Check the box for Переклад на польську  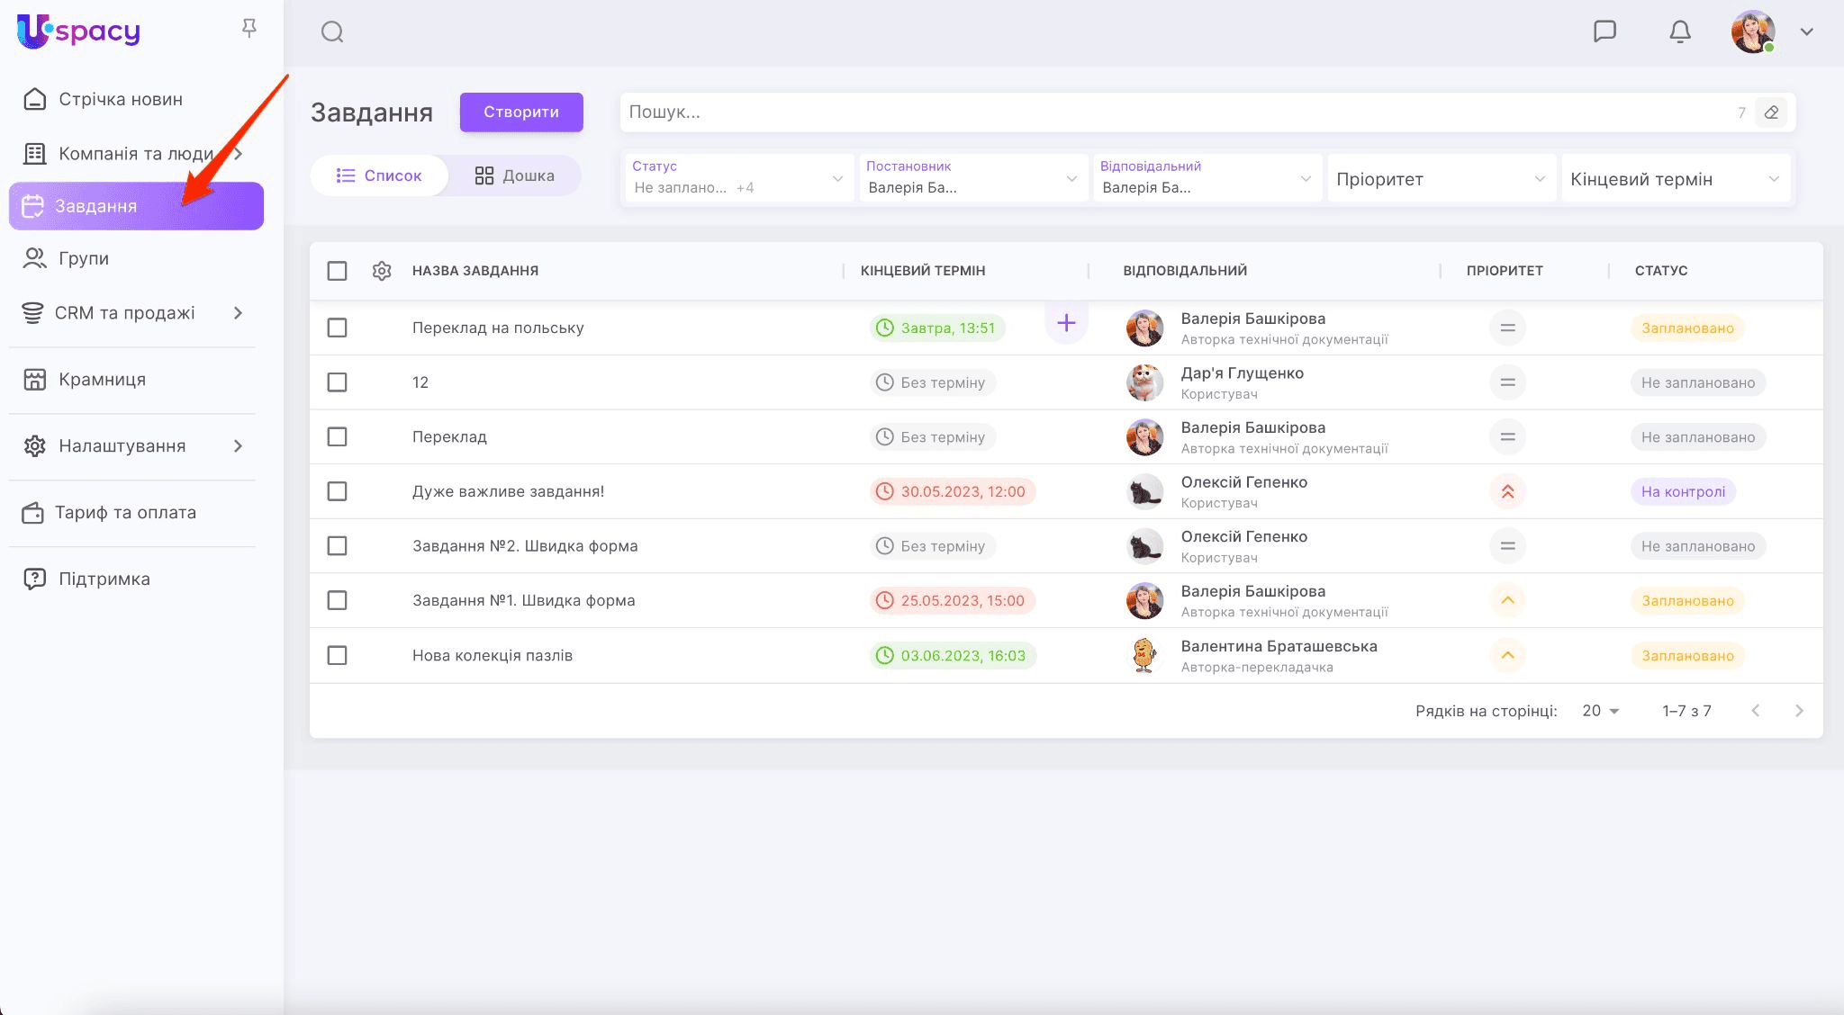coord(338,328)
